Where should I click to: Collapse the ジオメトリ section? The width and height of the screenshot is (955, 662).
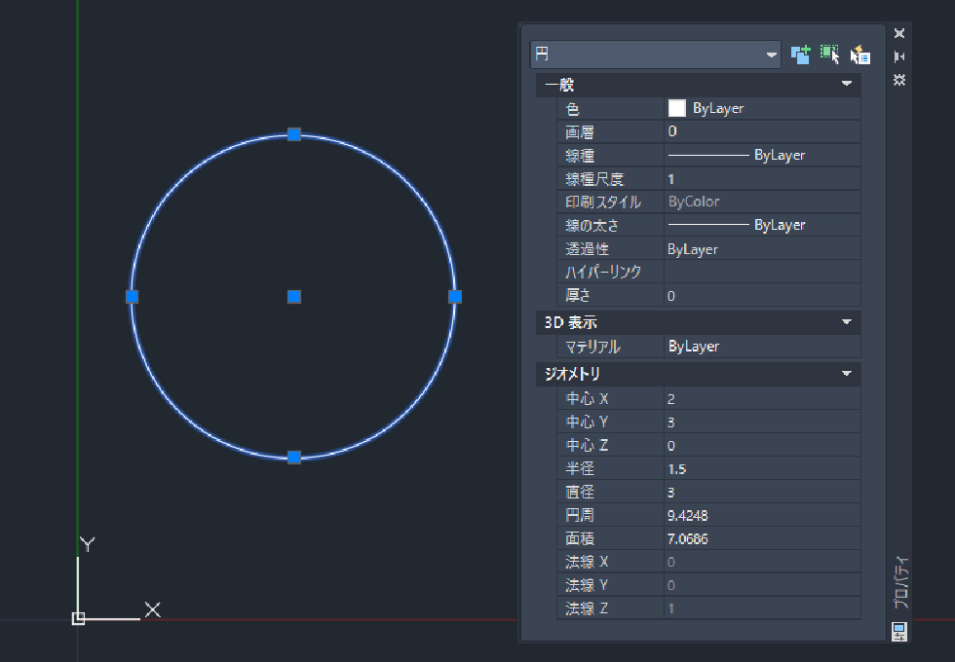pos(846,374)
